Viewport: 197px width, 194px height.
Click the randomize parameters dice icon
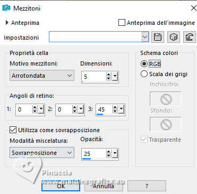[174, 37]
